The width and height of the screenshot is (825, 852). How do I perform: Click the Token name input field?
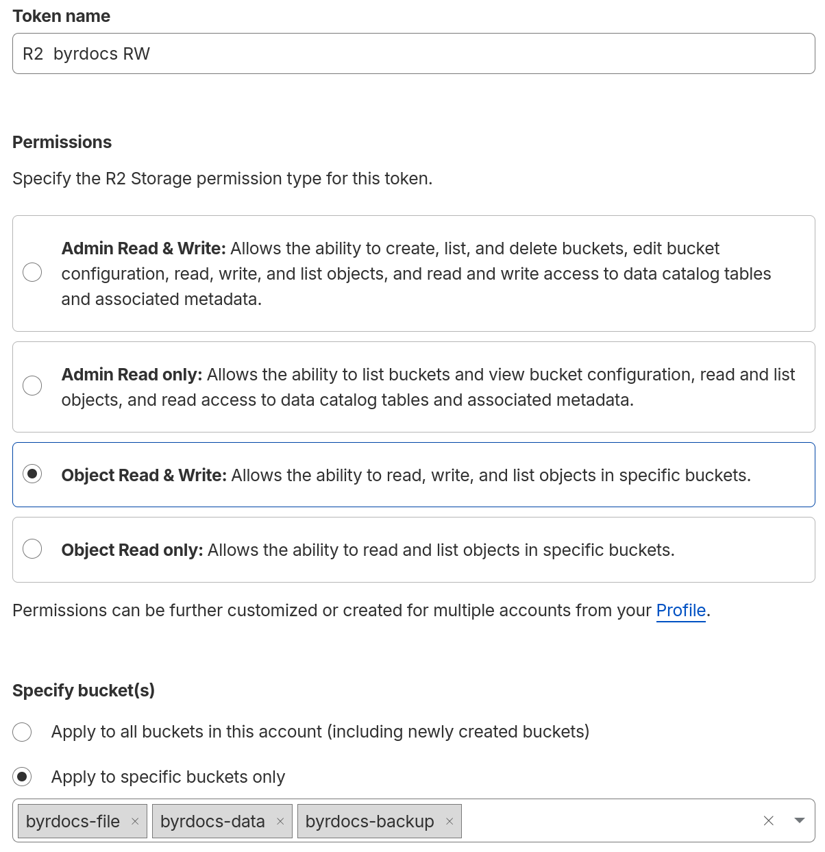pyautogui.click(x=413, y=54)
